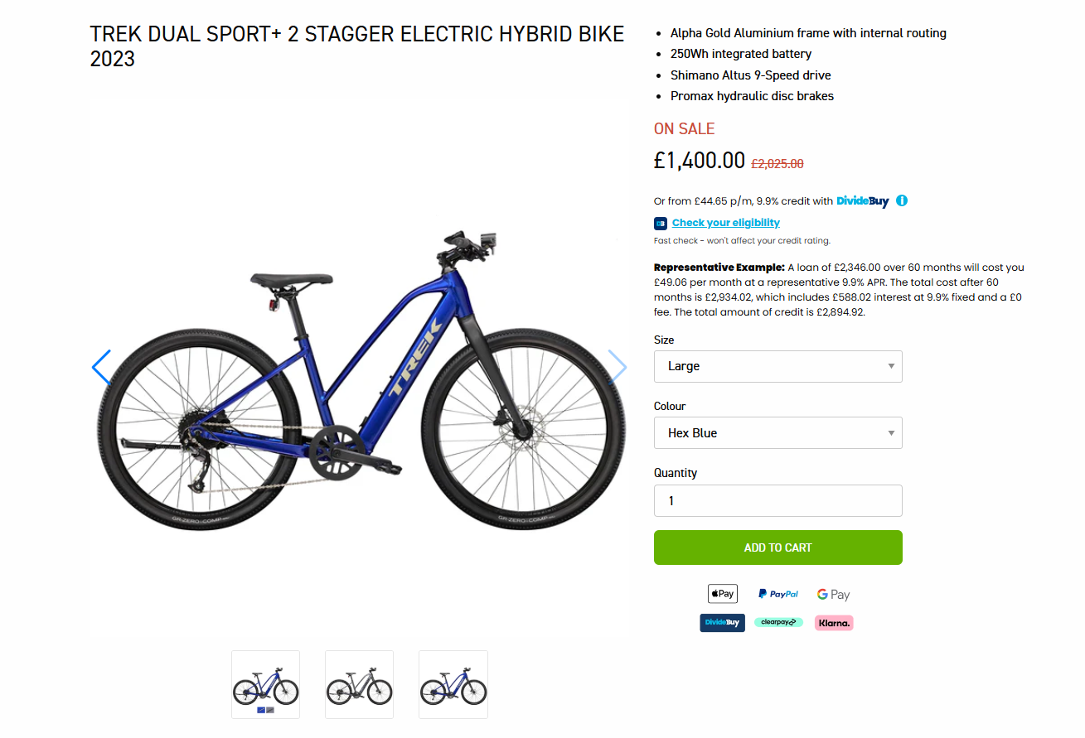Click the dark DivideBuy payment badge
Image resolution: width=1085 pixels, height=738 pixels.
pyautogui.click(x=722, y=622)
